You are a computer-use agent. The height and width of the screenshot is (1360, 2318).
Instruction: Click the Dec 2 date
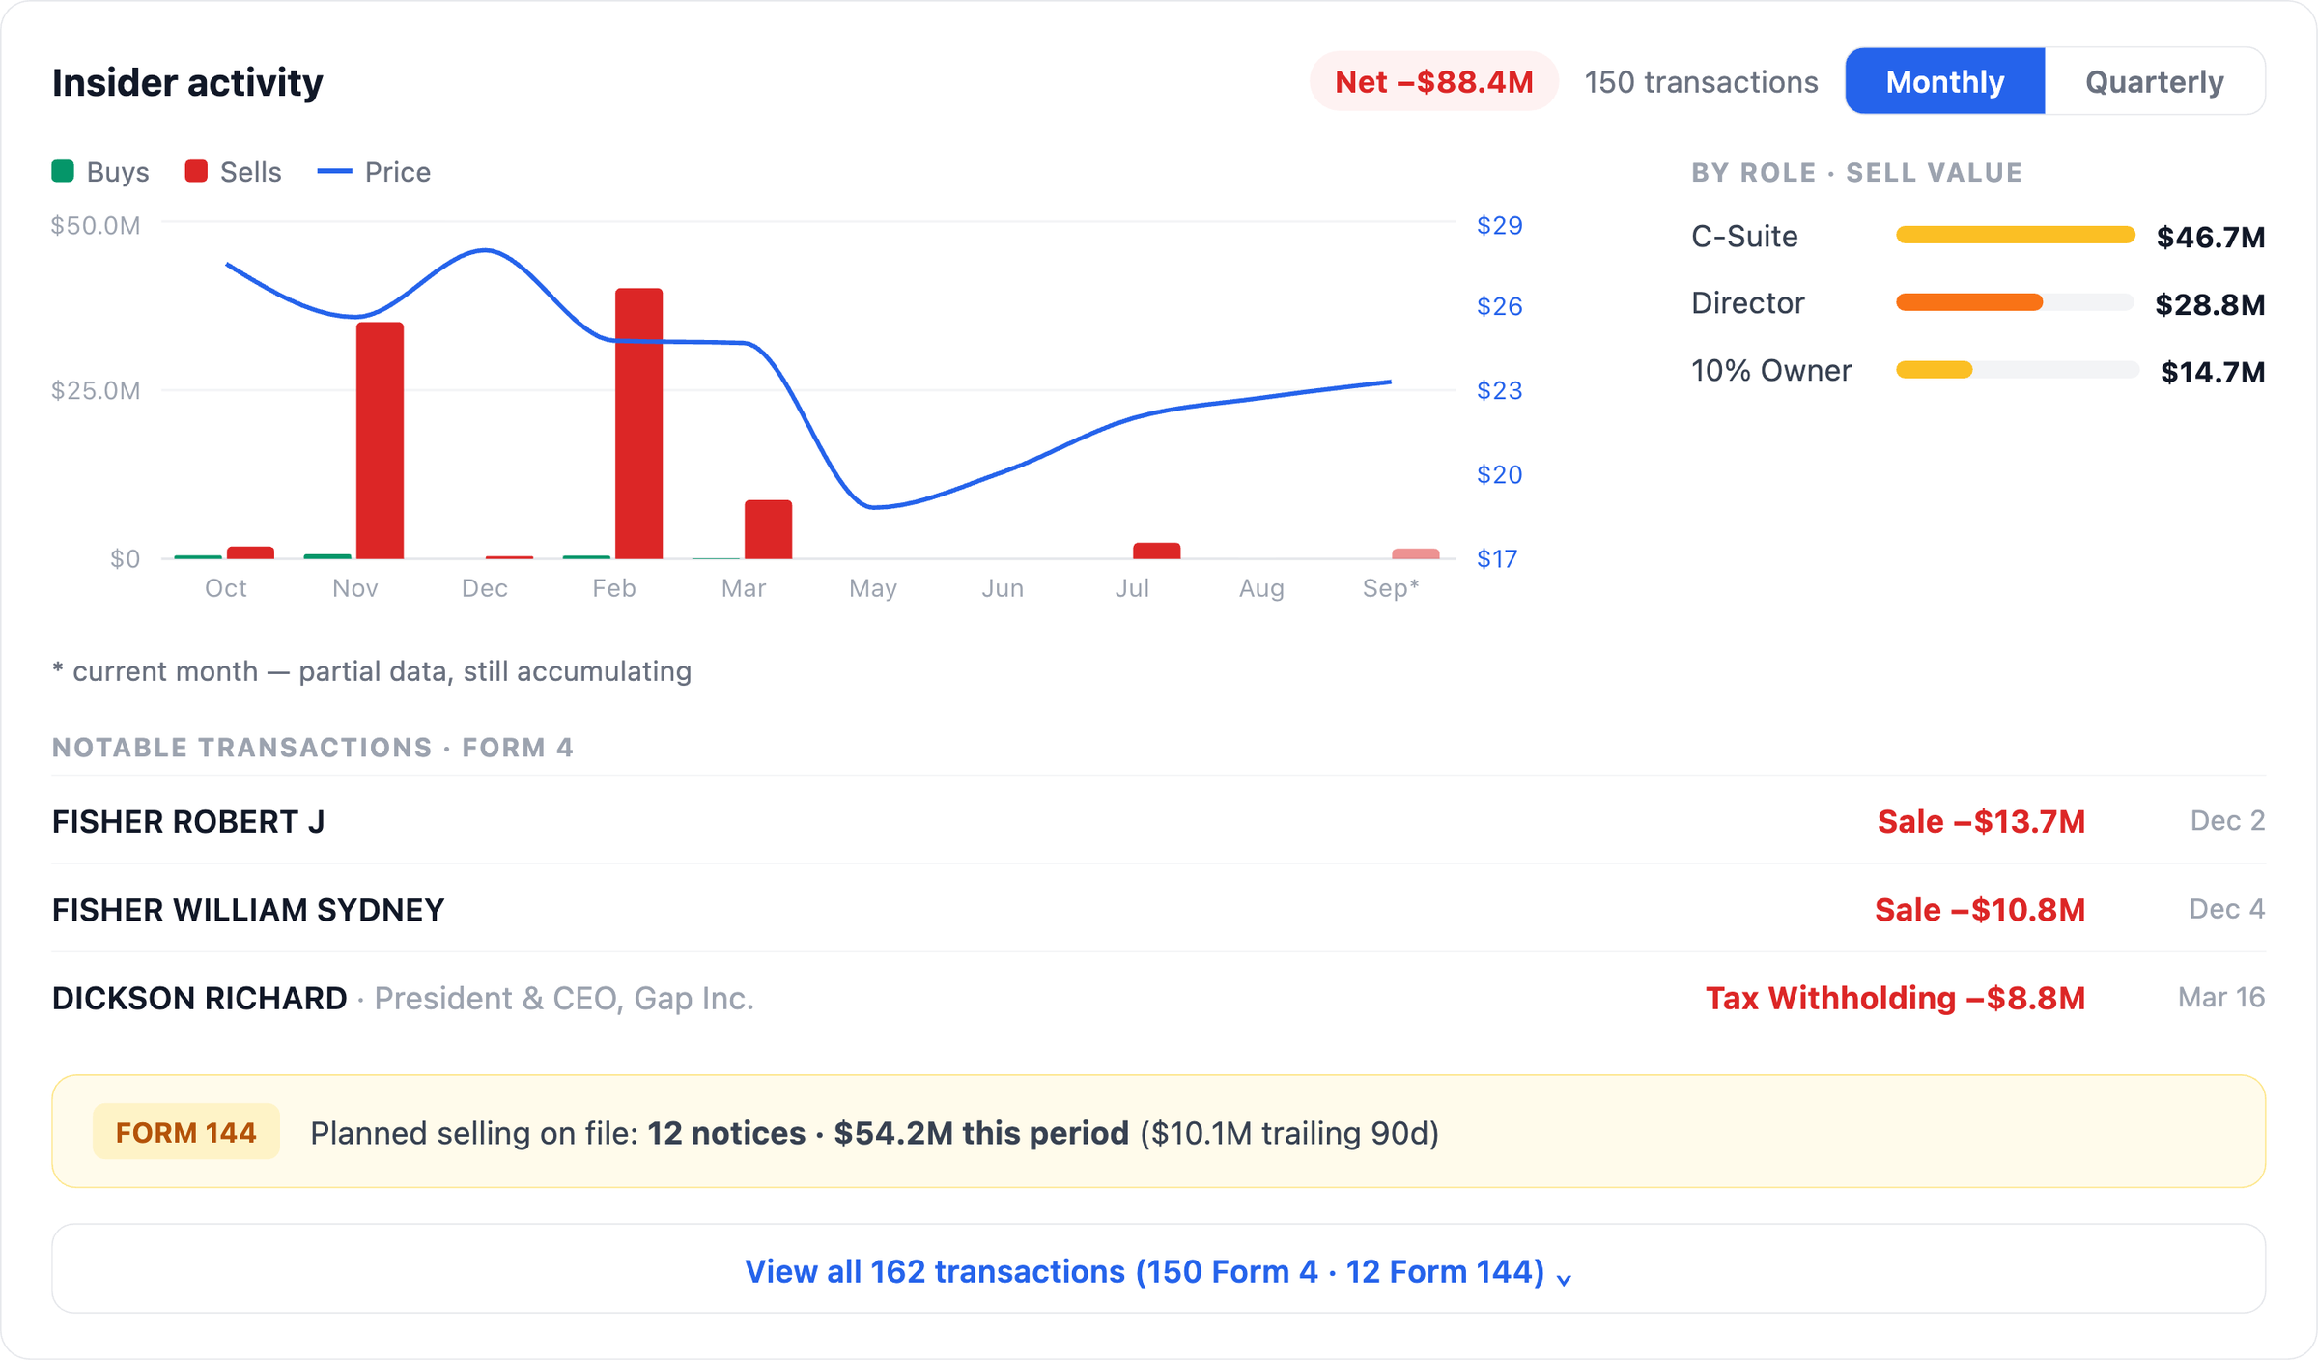click(2226, 820)
